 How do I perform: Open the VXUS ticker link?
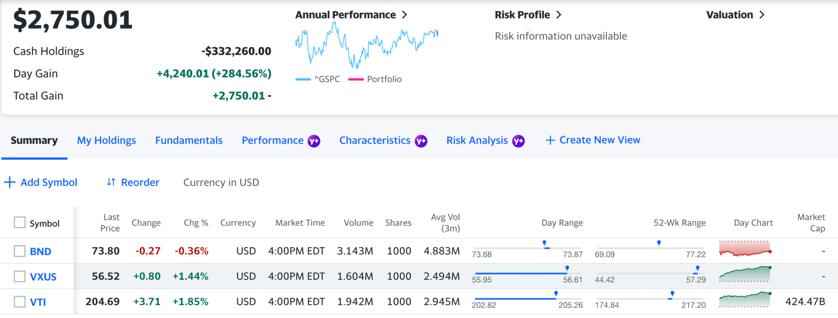(43, 277)
